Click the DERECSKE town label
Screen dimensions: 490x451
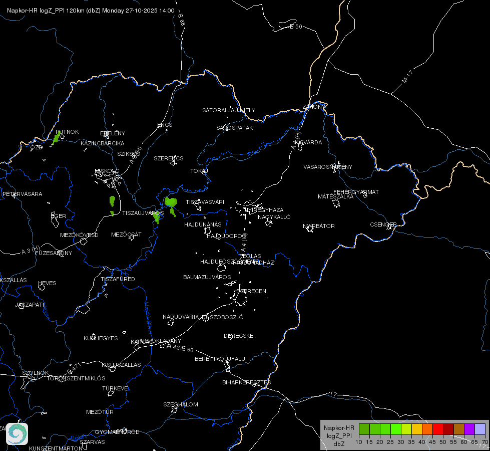click(x=239, y=336)
